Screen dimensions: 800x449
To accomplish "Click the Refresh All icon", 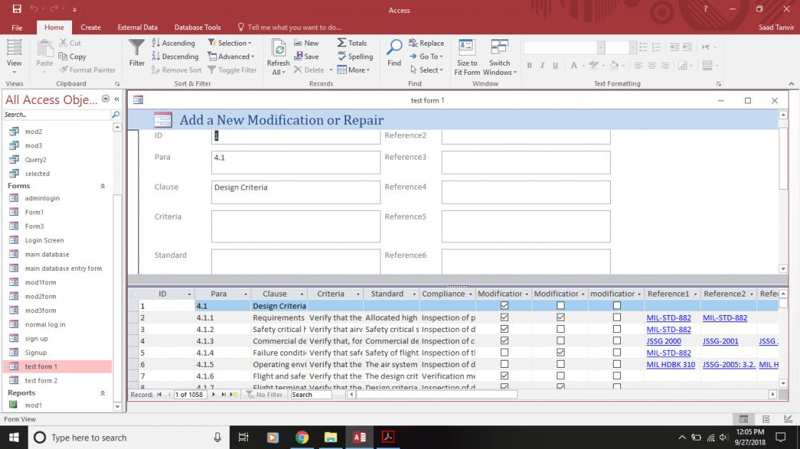I will point(278,48).
